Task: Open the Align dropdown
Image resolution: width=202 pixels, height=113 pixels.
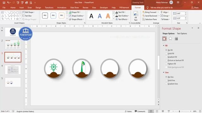Action: click(165, 12)
